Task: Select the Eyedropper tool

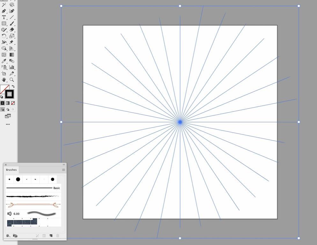Action: (x=4, y=61)
